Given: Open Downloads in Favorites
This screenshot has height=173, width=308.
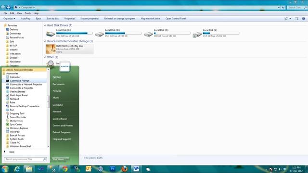Looking at the screenshot, I should point(15,34).
